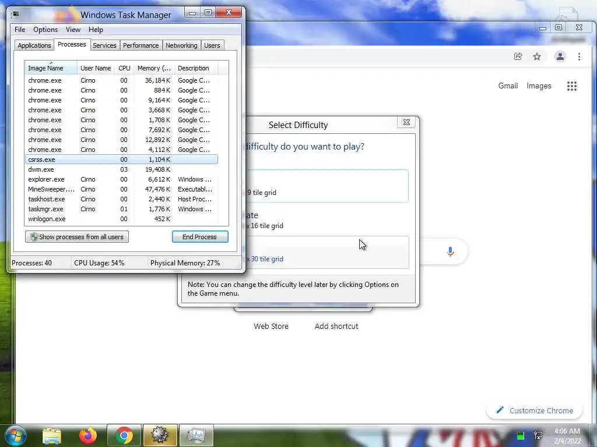
Task: Open Chrome's three-dot menu
Action: point(579,56)
